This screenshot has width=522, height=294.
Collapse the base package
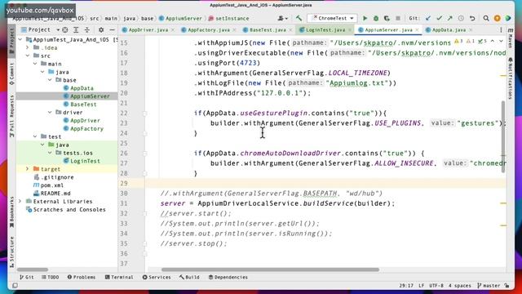point(50,80)
